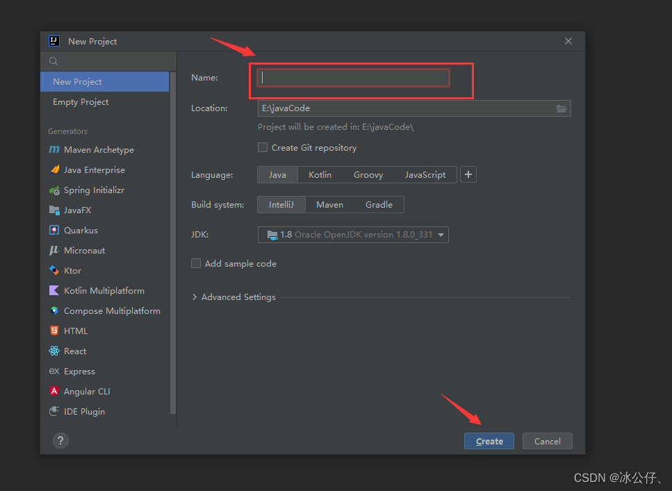
Task: Select New Project in the sidebar
Action: point(104,82)
